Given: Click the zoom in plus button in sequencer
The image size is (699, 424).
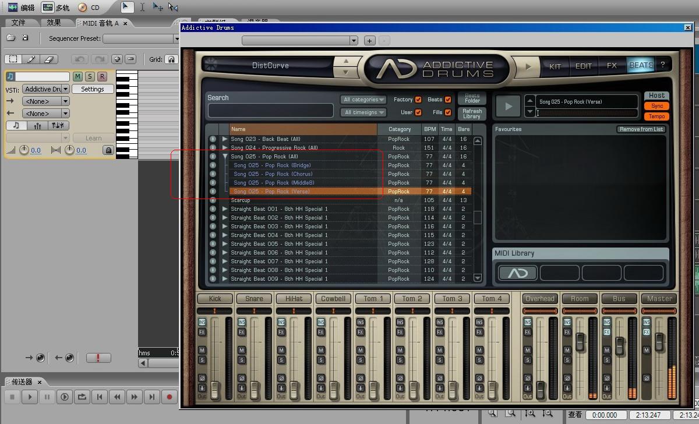Looking at the screenshot, I should pyautogui.click(x=116, y=59).
